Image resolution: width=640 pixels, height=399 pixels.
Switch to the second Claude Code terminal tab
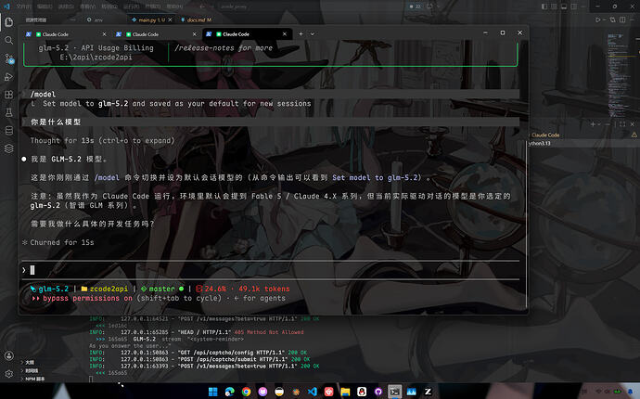tap(156, 34)
